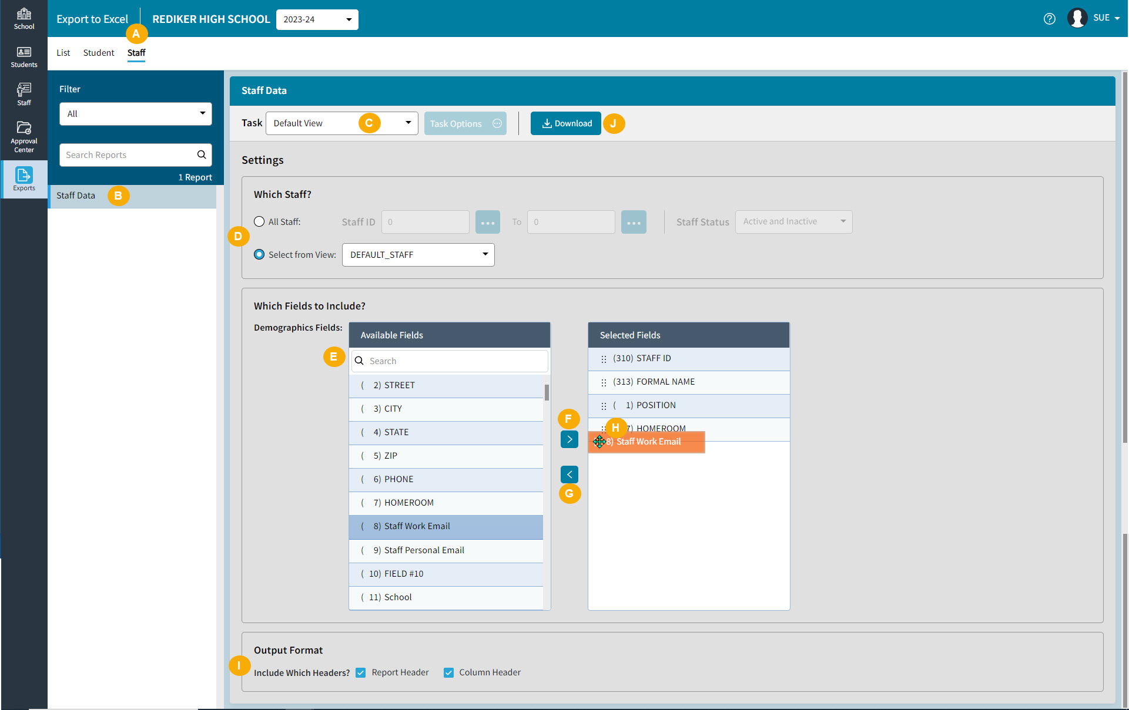Switch to the Student tab
Viewport: 1129px width, 710px height.
pyautogui.click(x=98, y=53)
